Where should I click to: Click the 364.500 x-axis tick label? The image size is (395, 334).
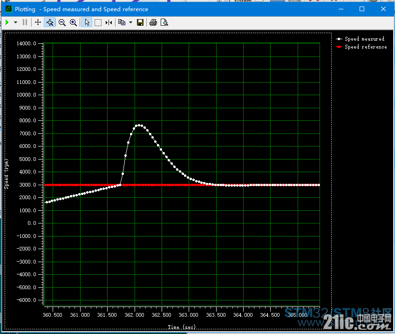[270, 315]
